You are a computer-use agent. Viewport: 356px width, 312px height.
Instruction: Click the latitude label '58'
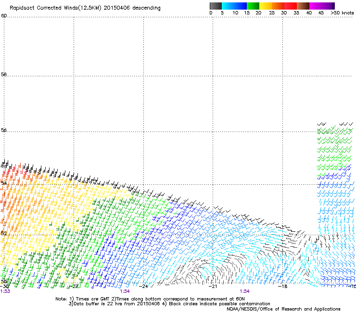click(4, 74)
